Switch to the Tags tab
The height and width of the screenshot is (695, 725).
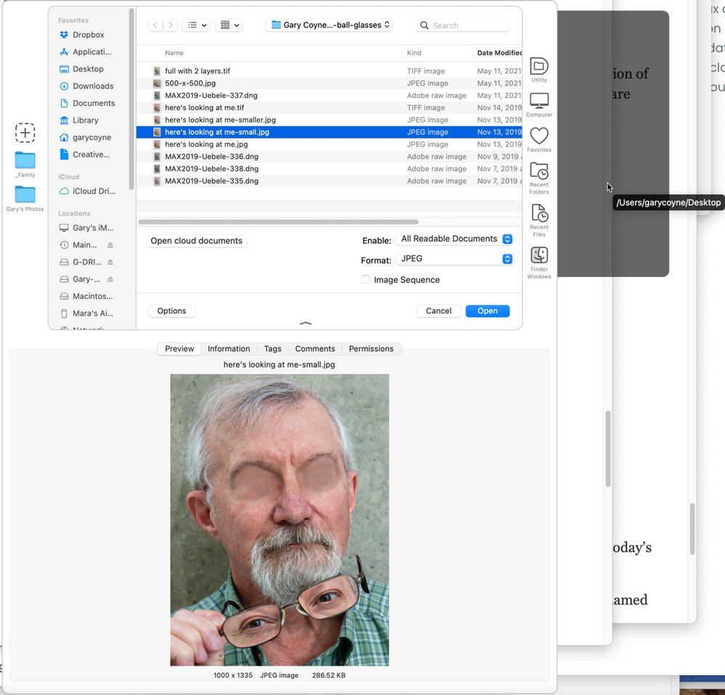pos(273,349)
